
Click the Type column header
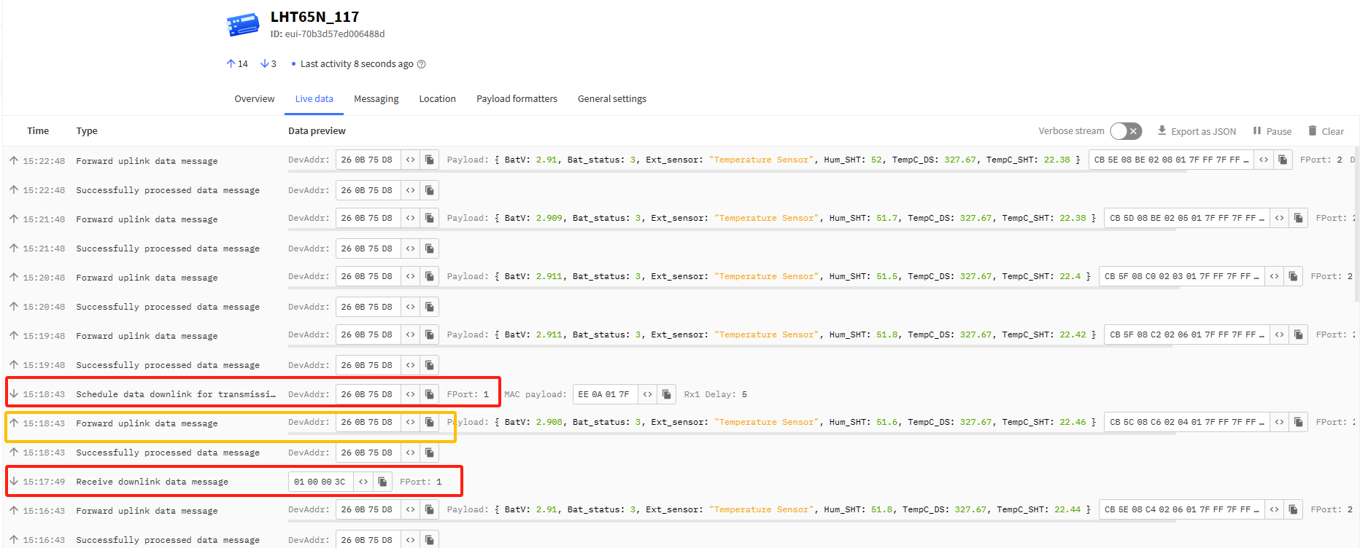point(87,131)
